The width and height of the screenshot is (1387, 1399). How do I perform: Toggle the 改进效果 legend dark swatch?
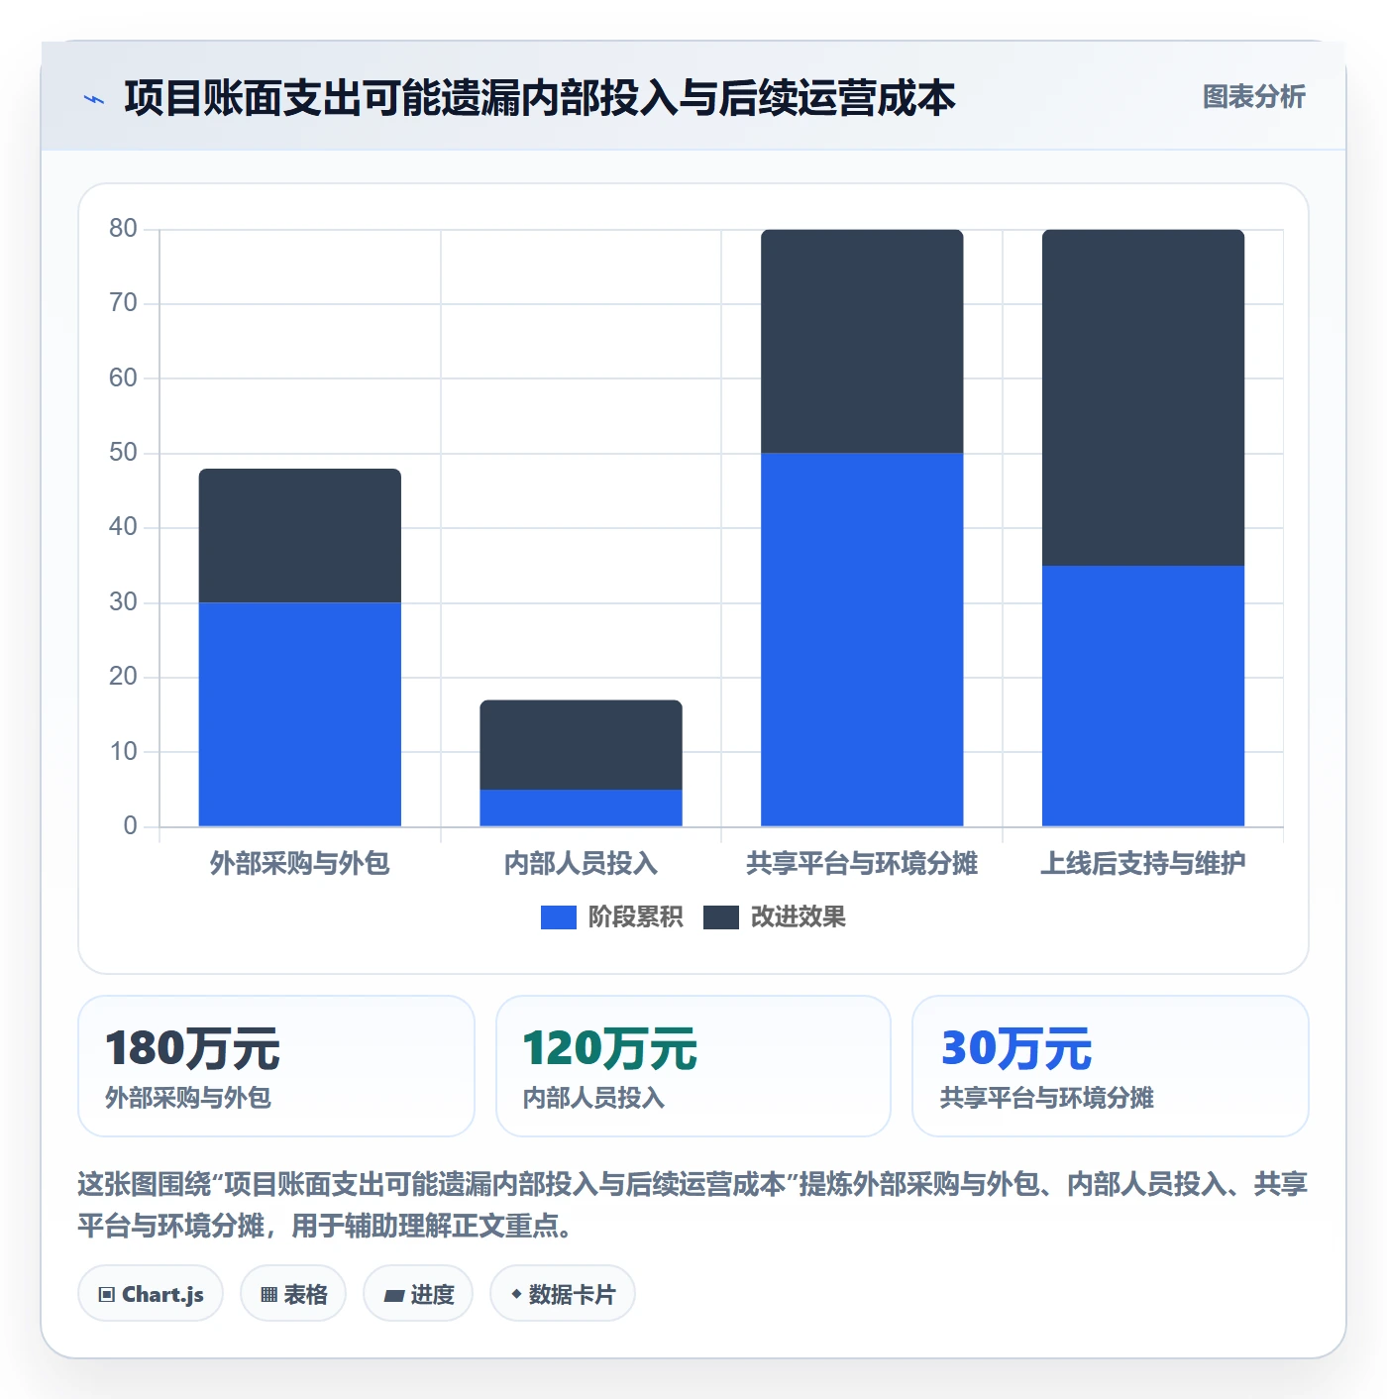[x=721, y=917]
